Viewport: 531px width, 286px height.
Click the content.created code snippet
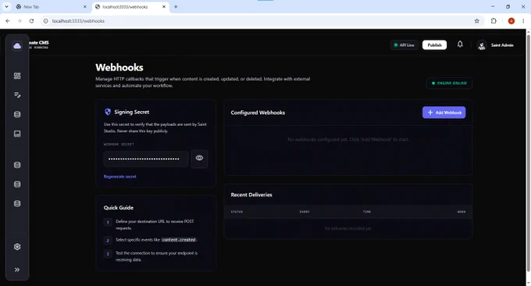[x=179, y=240]
